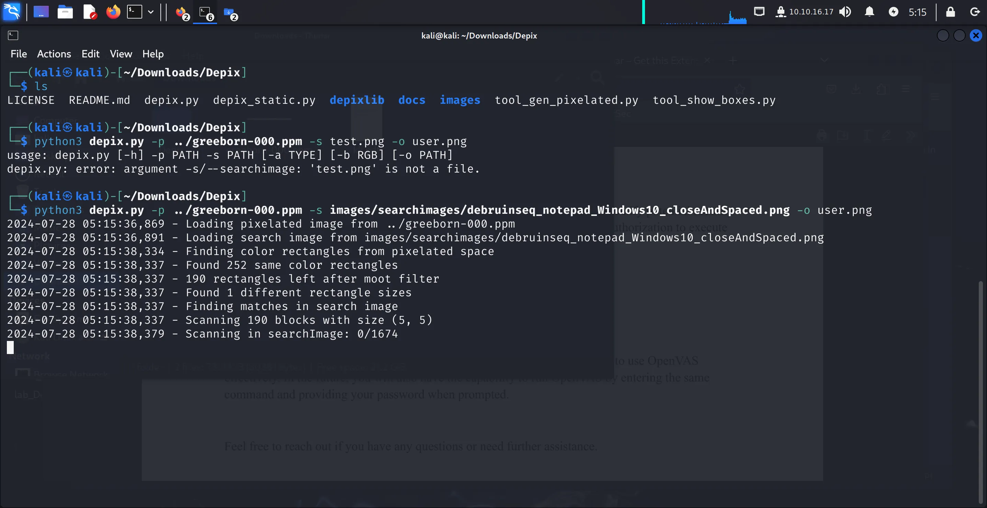Viewport: 987px width, 508px height.
Task: Click the log out icon
Action: pos(974,12)
